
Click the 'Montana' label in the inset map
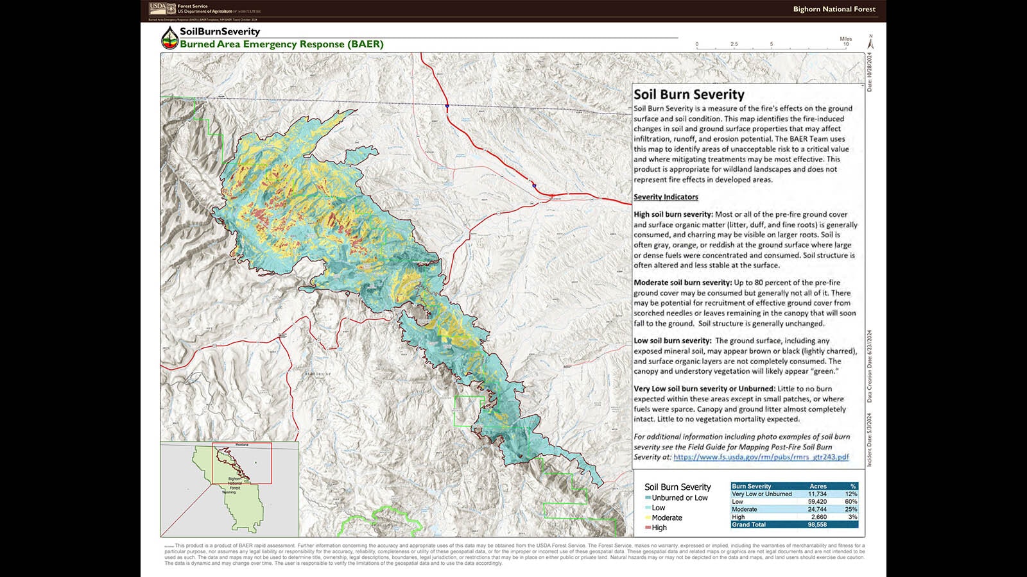click(x=242, y=445)
